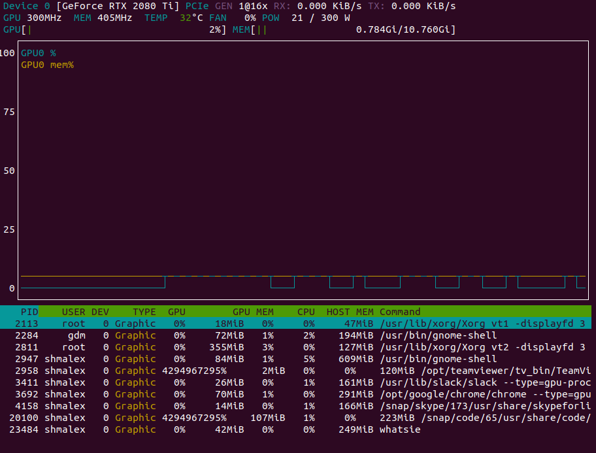This screenshot has height=453, width=596.
Task: Click the 21 / 300 W power reading
Action: (x=320, y=18)
